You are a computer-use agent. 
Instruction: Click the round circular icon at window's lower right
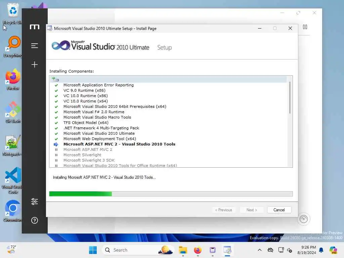pyautogui.click(x=304, y=219)
